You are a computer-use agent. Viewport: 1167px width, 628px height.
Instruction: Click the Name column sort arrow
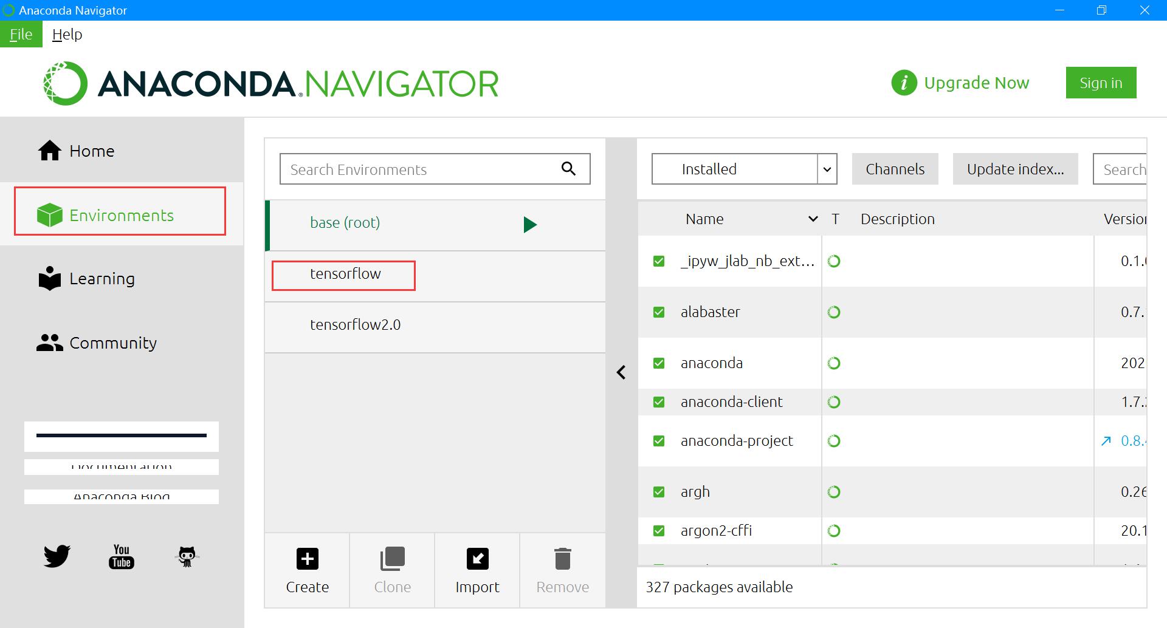[x=813, y=219]
